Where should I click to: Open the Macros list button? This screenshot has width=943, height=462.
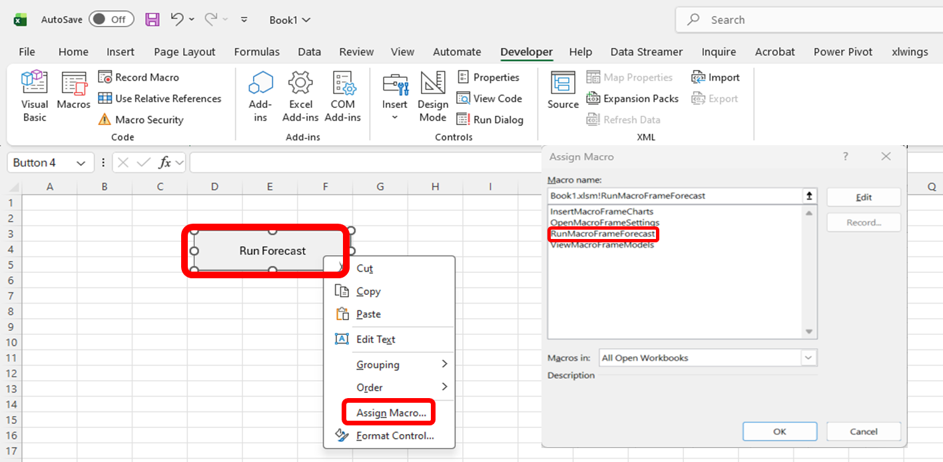[73, 91]
